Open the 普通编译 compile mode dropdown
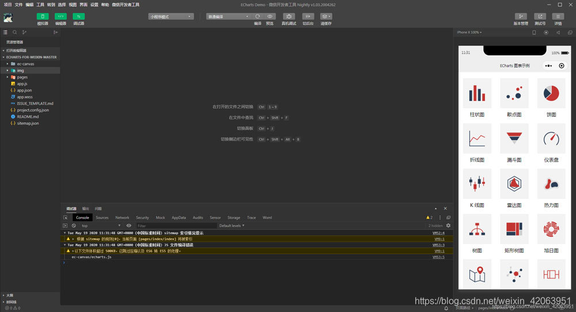Screen dimensions: 576x312 click(228, 17)
